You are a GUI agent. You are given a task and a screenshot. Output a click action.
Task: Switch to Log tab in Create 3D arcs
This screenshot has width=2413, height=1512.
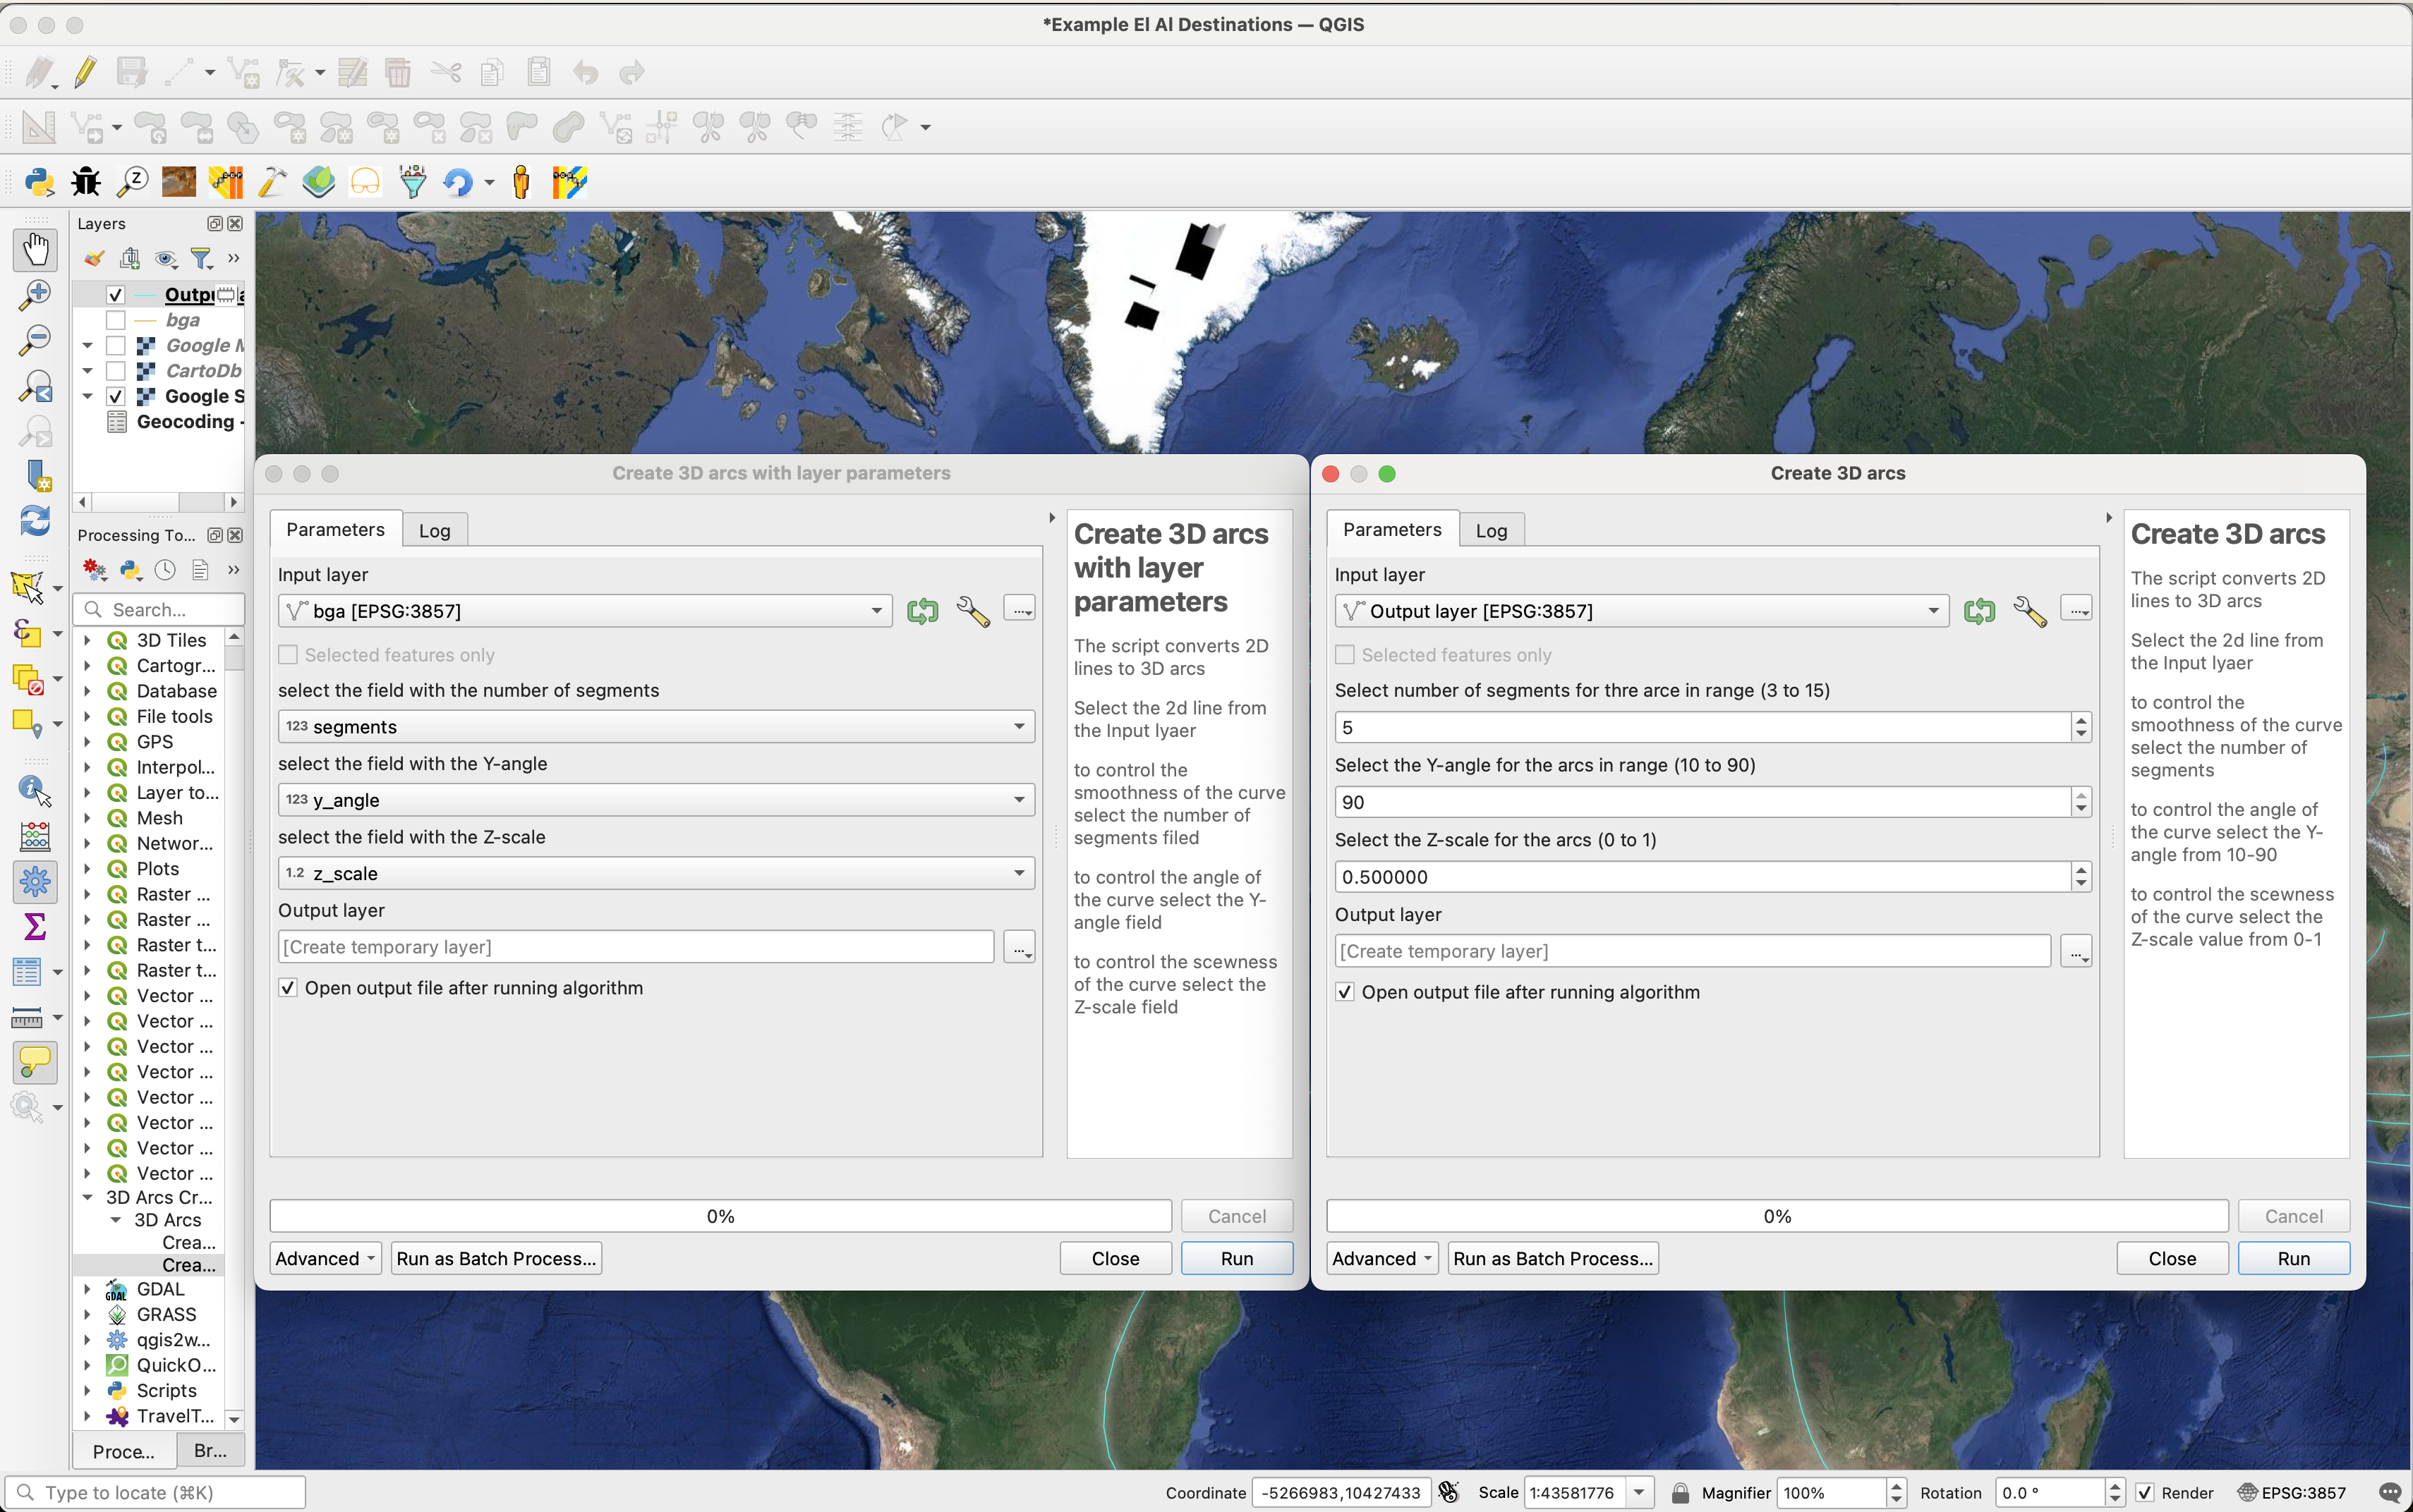point(1491,530)
